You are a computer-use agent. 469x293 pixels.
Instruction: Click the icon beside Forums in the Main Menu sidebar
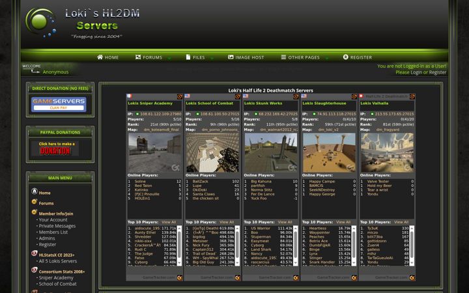tap(35, 201)
